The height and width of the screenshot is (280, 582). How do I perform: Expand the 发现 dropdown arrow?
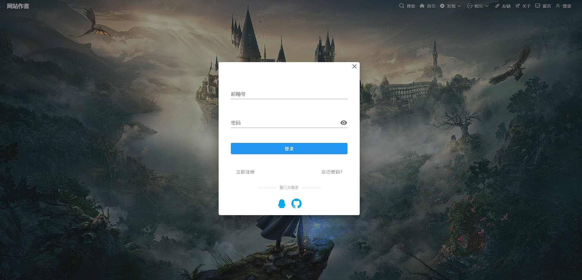coord(459,6)
